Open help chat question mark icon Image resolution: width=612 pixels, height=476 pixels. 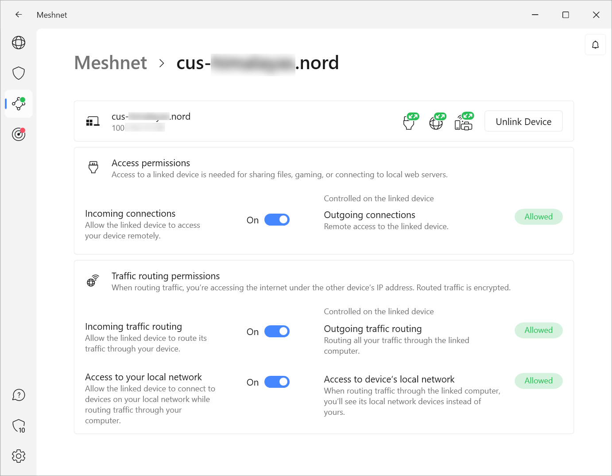pyautogui.click(x=19, y=395)
